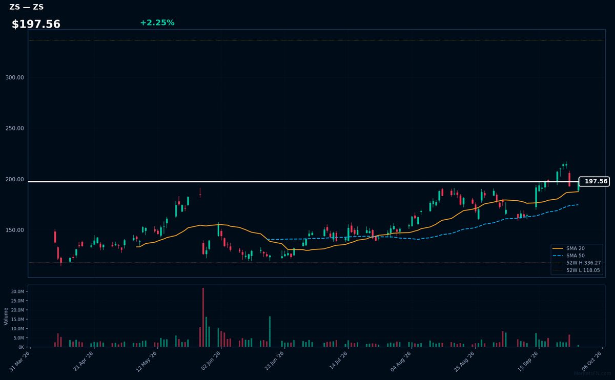Select 52W L 118.05 legend entry
Viewport: 615px width, 380px height.
[577, 270]
